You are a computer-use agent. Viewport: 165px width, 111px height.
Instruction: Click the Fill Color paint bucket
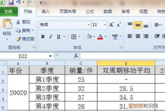click(x=89, y=37)
